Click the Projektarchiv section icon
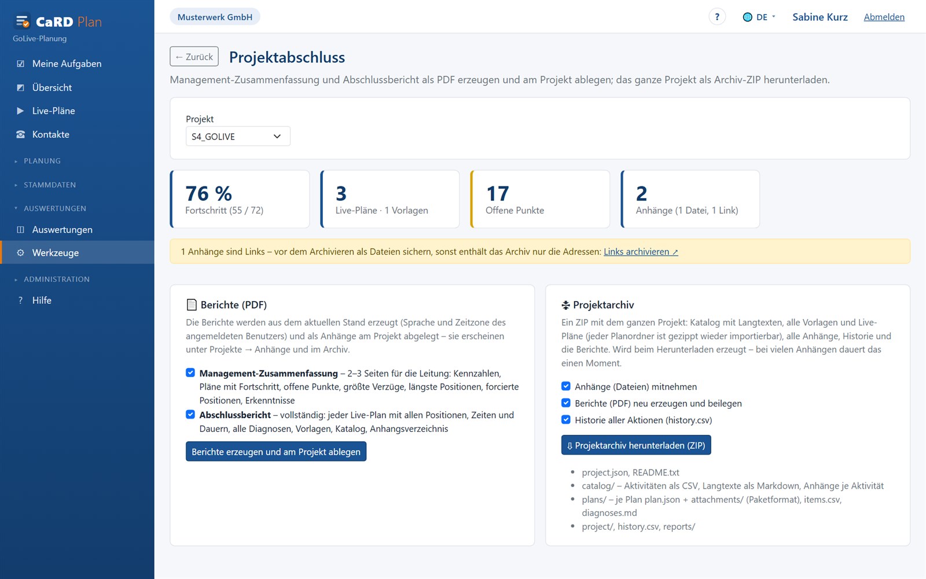The image size is (926, 579). coord(566,305)
